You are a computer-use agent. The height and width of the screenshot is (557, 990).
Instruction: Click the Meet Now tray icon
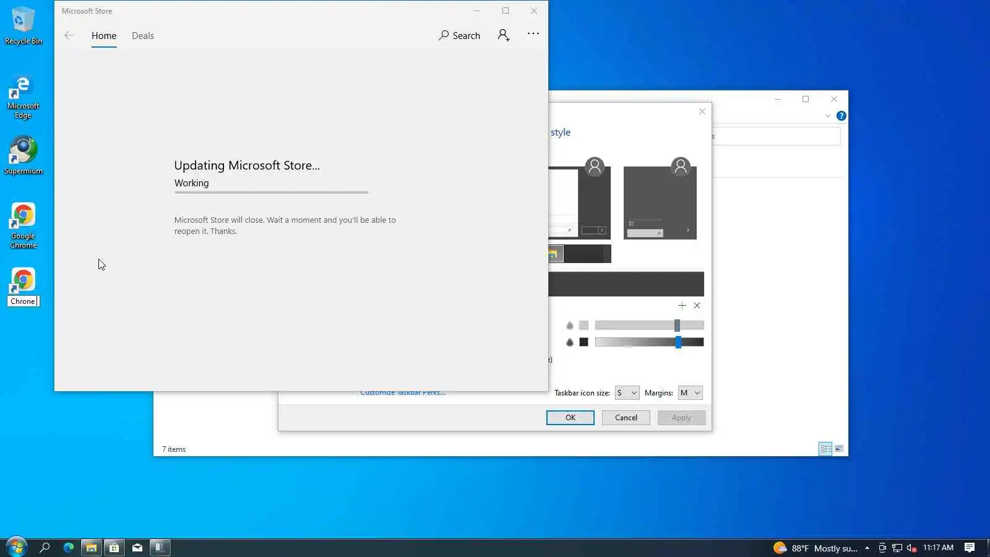882,548
